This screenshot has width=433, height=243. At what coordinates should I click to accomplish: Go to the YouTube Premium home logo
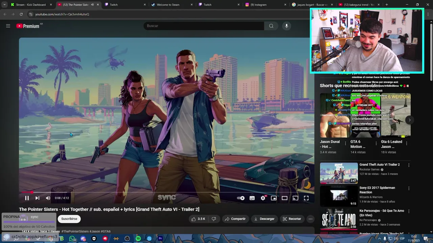pos(28,26)
